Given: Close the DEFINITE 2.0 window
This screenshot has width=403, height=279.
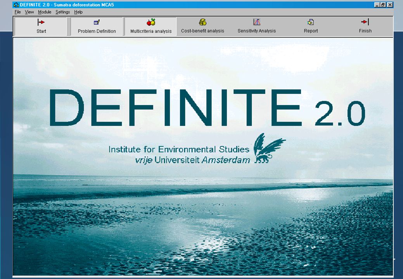Looking at the screenshot, I should click(x=390, y=5).
